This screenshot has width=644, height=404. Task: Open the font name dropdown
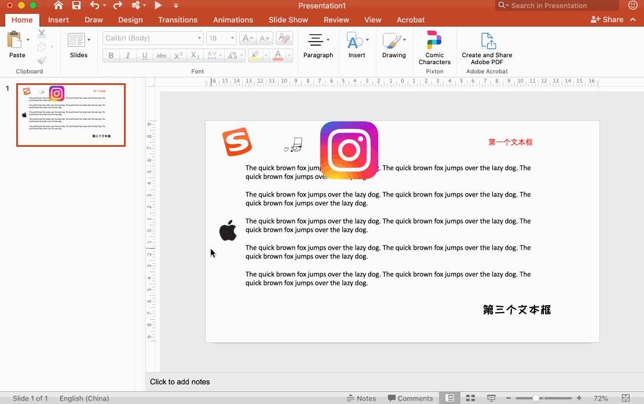point(199,38)
